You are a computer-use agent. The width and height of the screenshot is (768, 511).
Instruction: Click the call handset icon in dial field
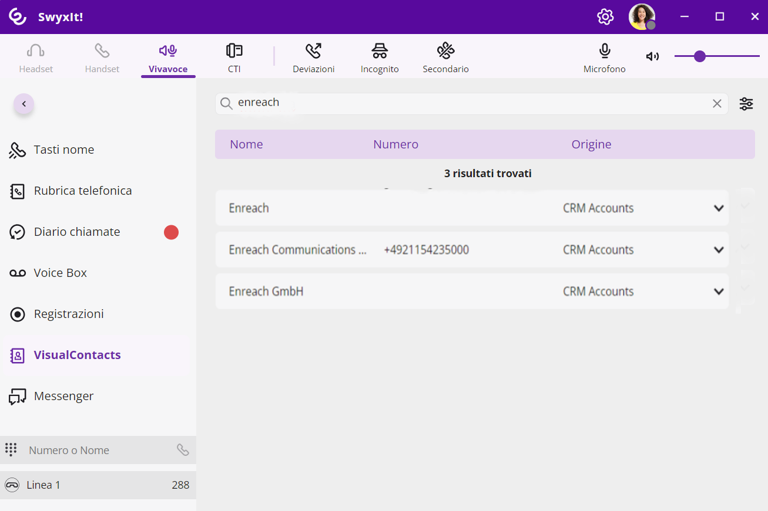(x=183, y=450)
